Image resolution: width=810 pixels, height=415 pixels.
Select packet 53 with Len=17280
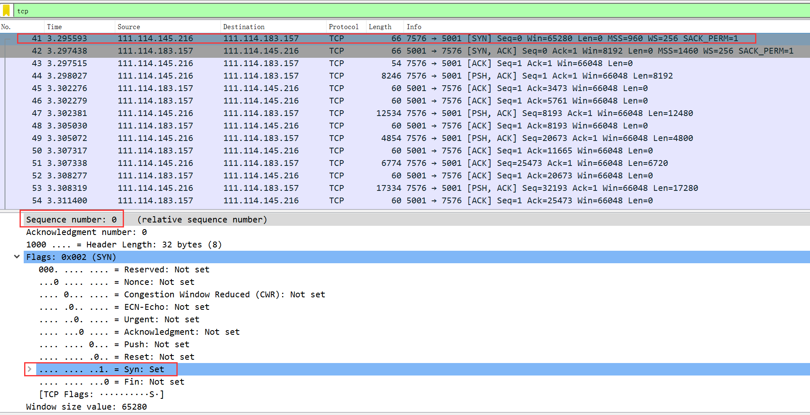374,188
